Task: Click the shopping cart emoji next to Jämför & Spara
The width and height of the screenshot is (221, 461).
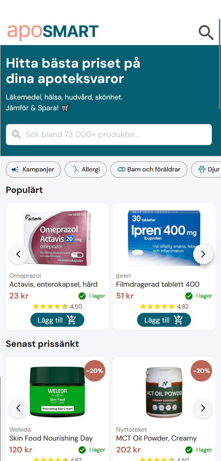Action: 65,108
